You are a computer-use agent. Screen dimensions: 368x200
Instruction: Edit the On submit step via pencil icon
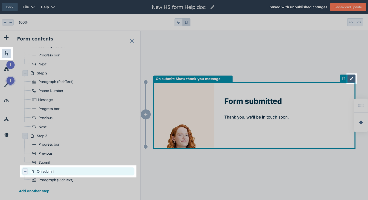351,78
